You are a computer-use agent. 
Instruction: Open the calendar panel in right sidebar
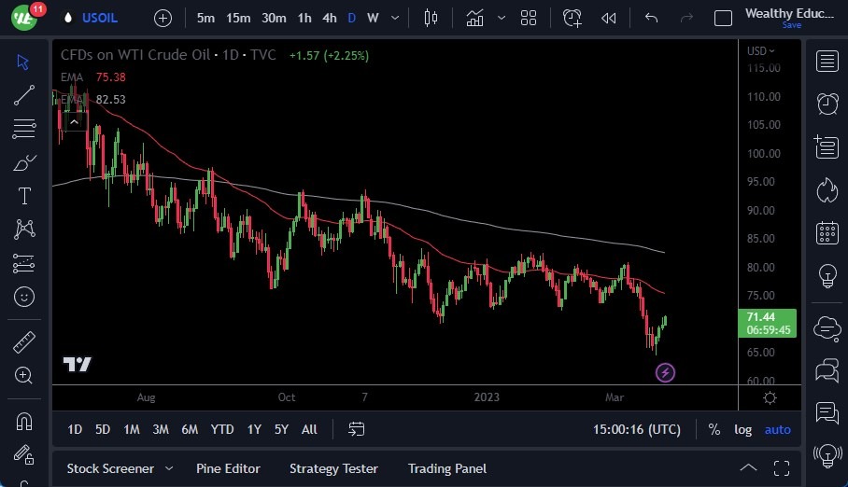[827, 232]
